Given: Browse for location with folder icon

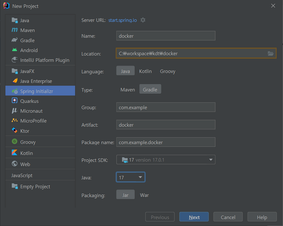Looking at the screenshot, I should coord(270,54).
